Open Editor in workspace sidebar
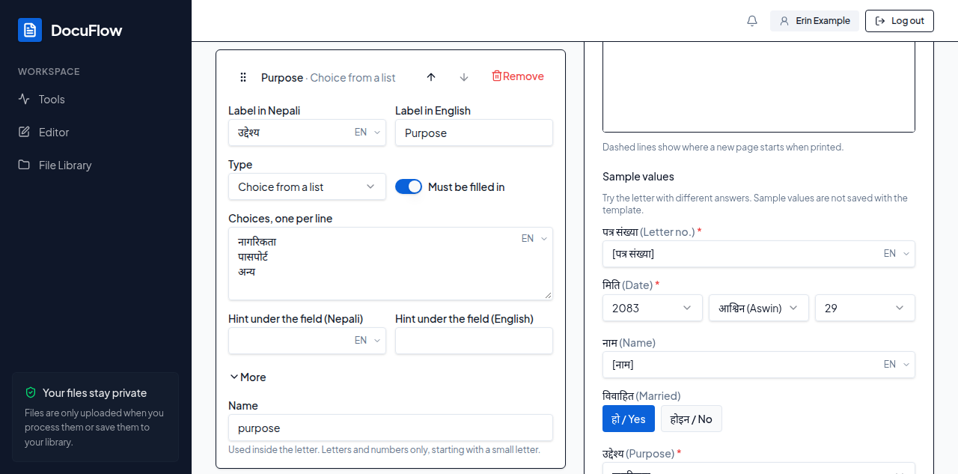 (x=96, y=132)
